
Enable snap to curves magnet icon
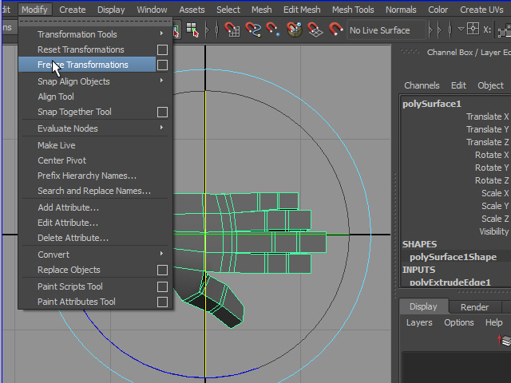[x=253, y=30]
